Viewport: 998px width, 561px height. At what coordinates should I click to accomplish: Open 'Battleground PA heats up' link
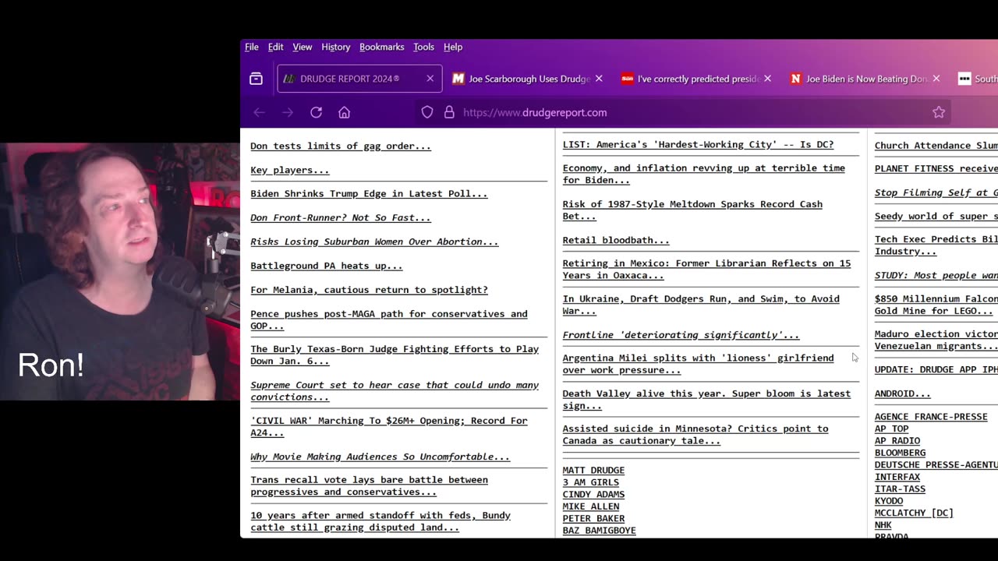pos(327,266)
